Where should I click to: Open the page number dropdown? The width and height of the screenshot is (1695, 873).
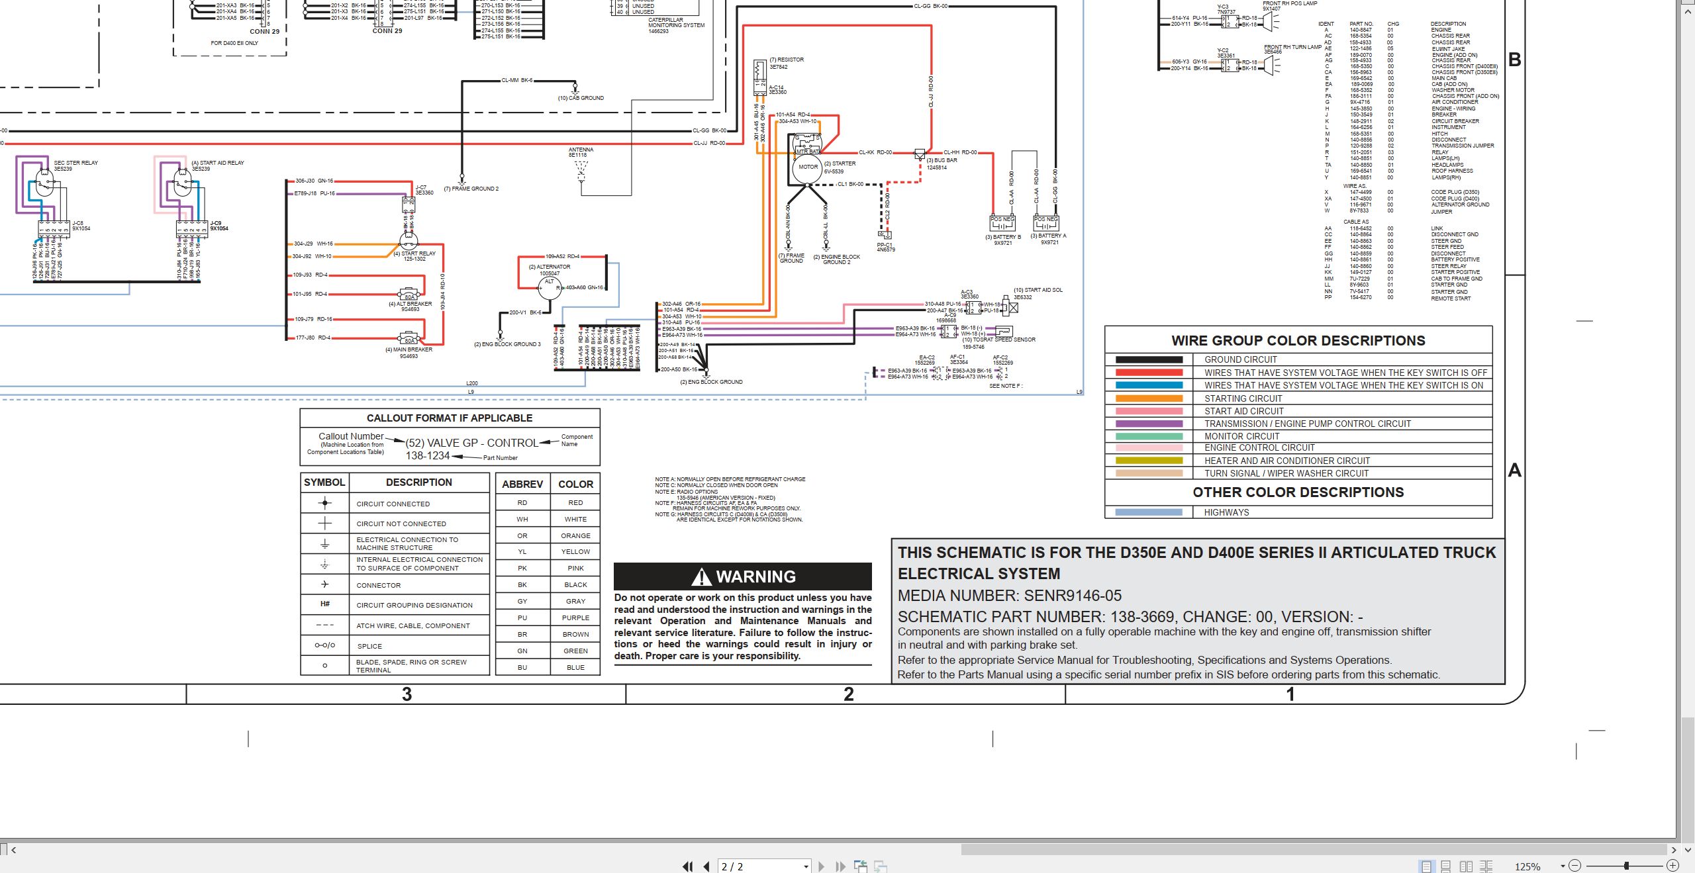pyautogui.click(x=806, y=866)
